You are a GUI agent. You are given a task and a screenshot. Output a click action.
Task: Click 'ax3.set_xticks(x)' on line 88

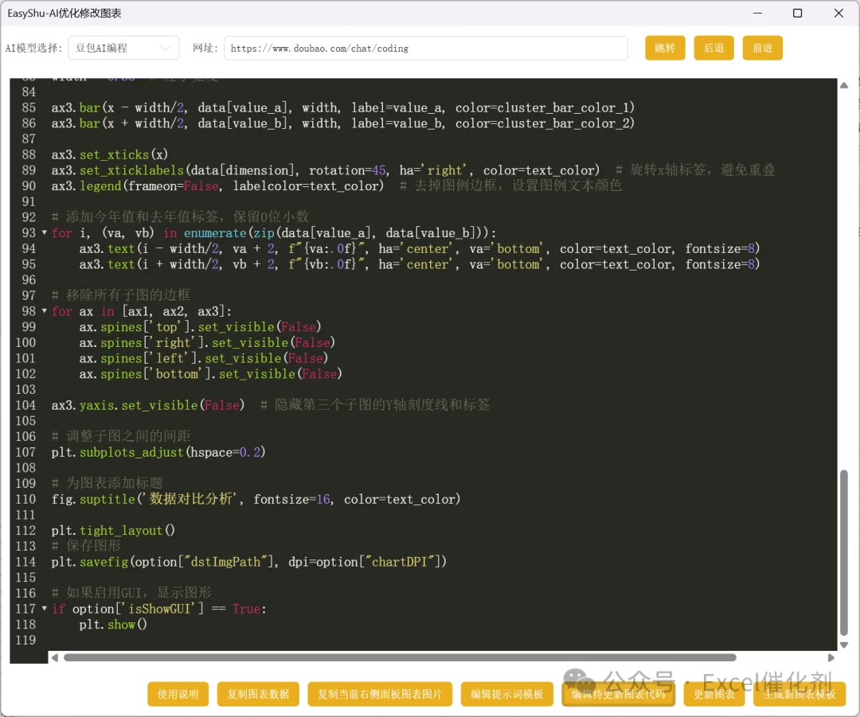[x=110, y=154]
